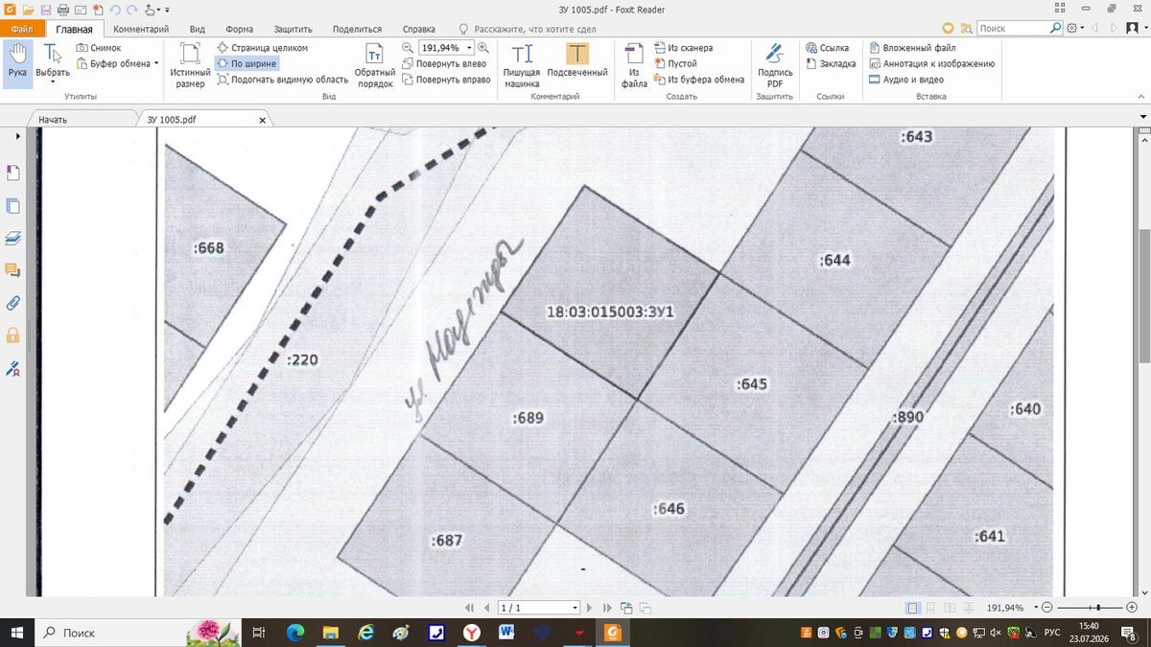The width and height of the screenshot is (1151, 647).
Task: Expand the left navigation panel arrow
Action: [x=17, y=137]
